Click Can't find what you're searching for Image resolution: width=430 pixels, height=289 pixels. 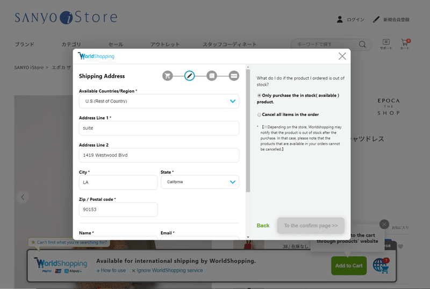[x=69, y=242]
